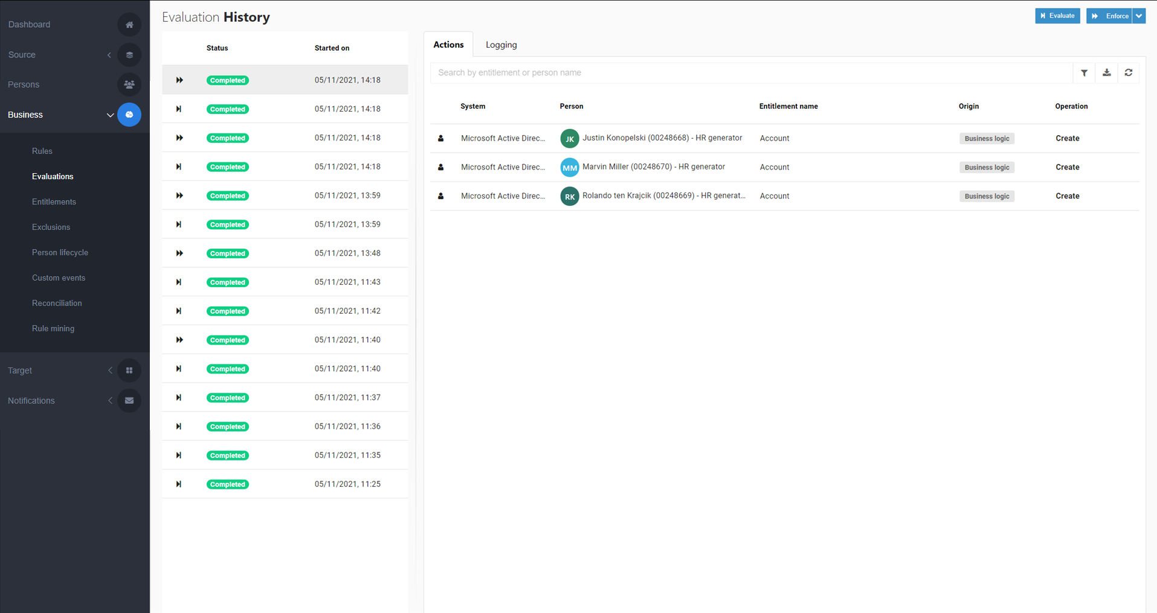Click the refresh icon in Actions panel

(1128, 73)
